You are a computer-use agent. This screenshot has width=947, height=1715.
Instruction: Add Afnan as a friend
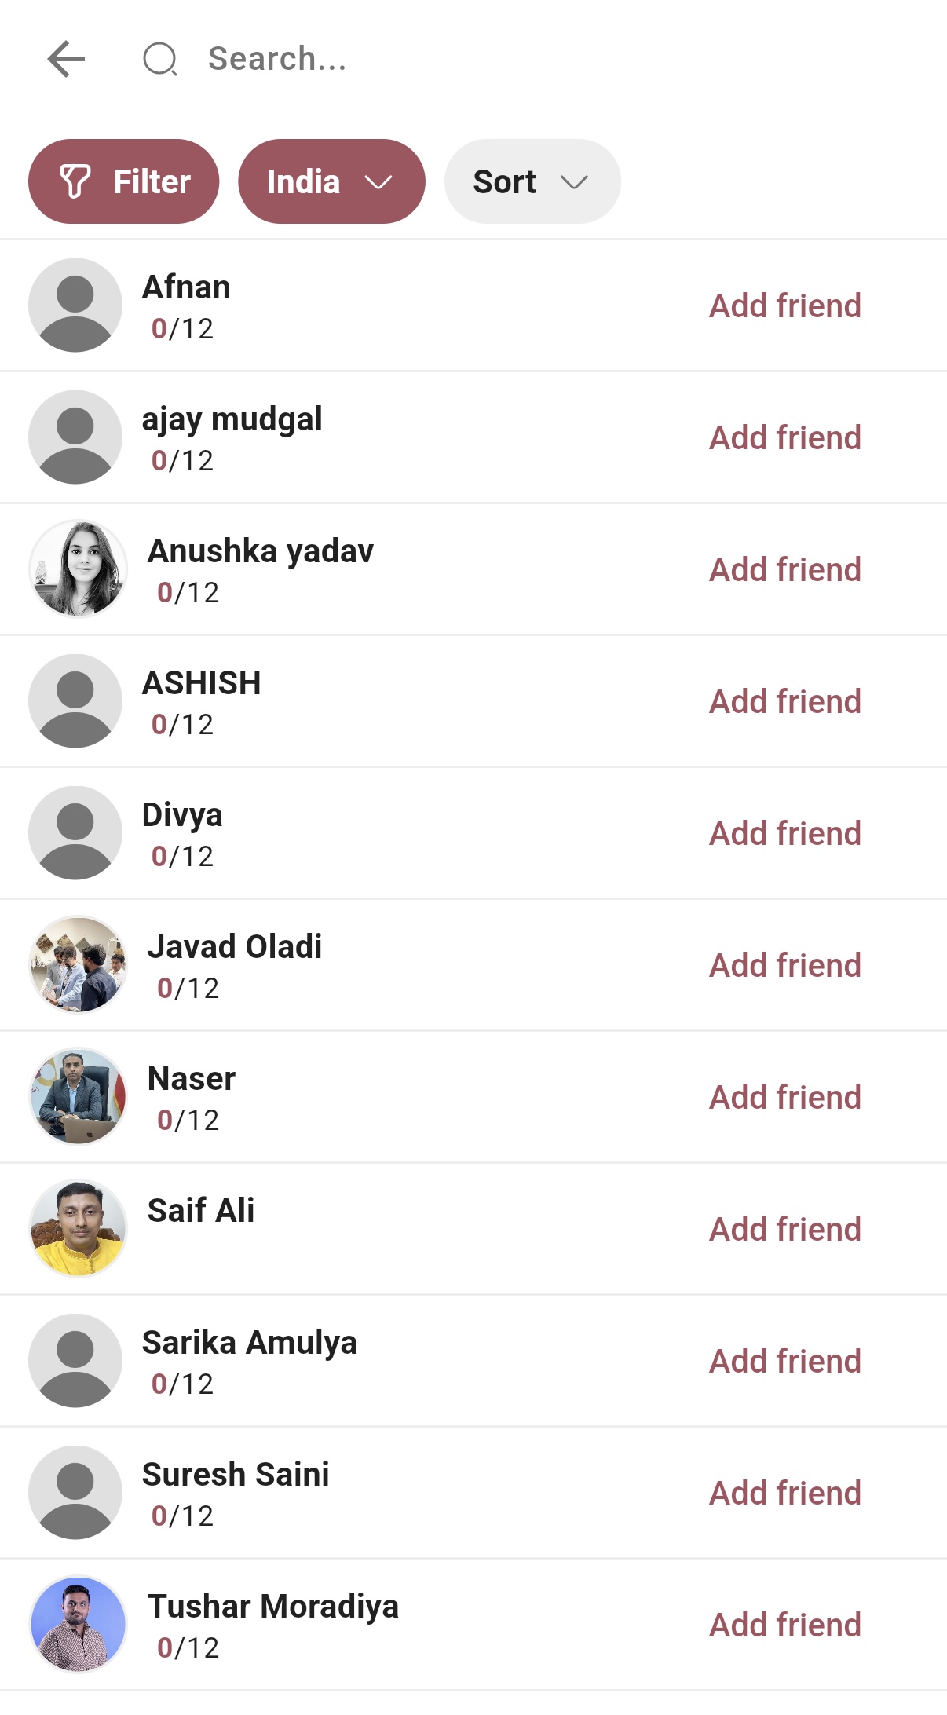pos(784,305)
